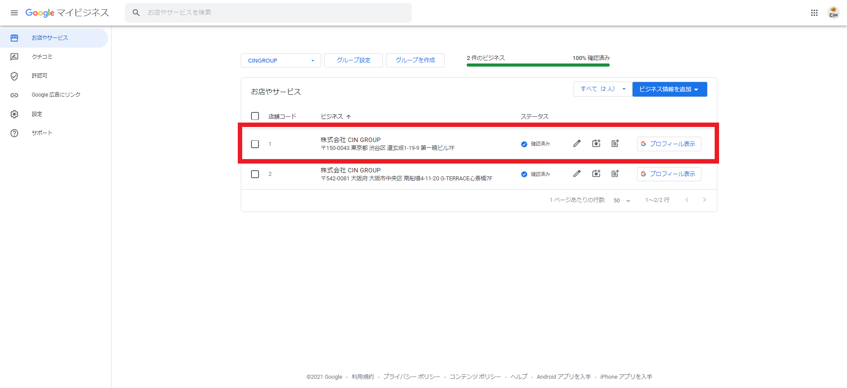This screenshot has width=847, height=388.
Task: Show profile for the 大阪府 business
Action: click(669, 174)
